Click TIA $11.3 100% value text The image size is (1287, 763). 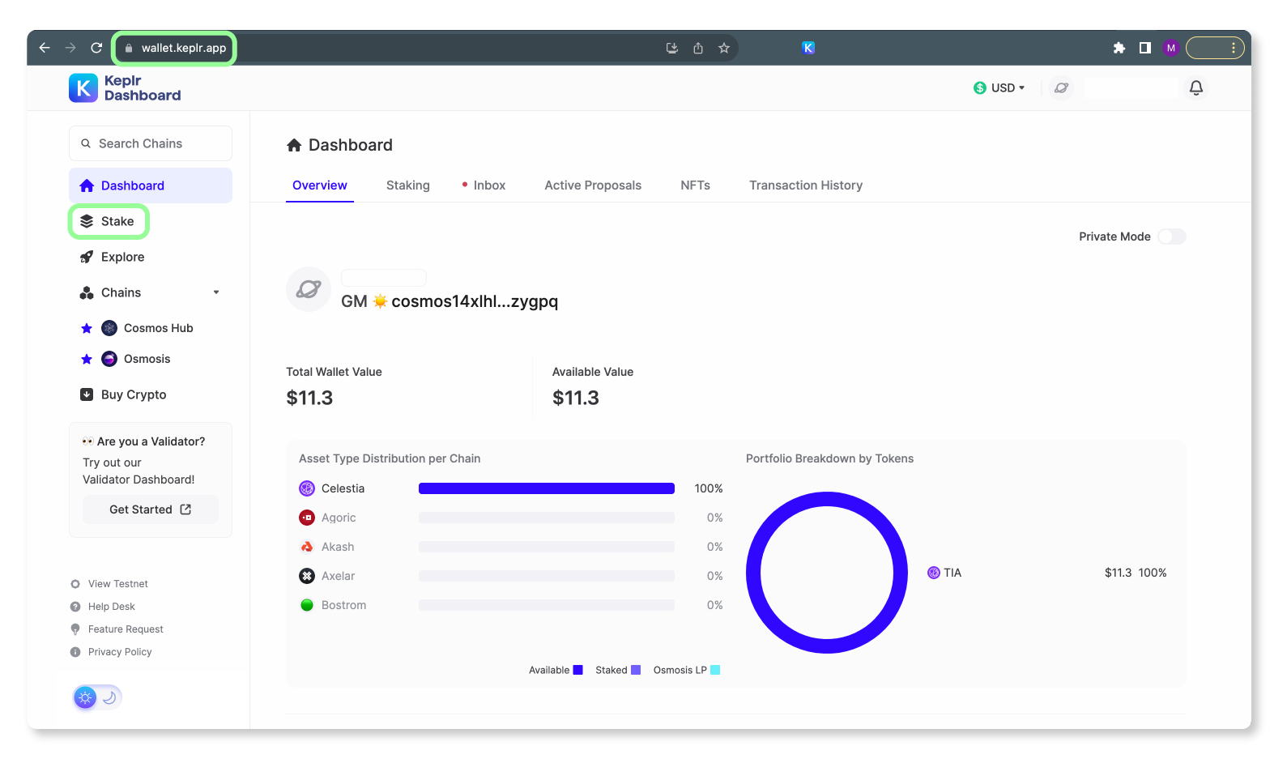pos(1136,573)
